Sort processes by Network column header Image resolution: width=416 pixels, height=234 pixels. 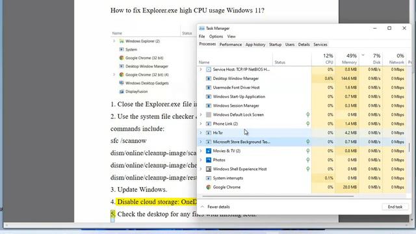click(x=395, y=58)
